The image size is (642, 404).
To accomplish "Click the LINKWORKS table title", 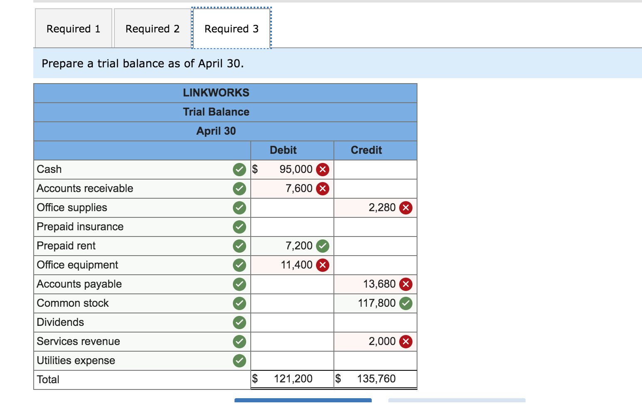I will pyautogui.click(x=216, y=93).
